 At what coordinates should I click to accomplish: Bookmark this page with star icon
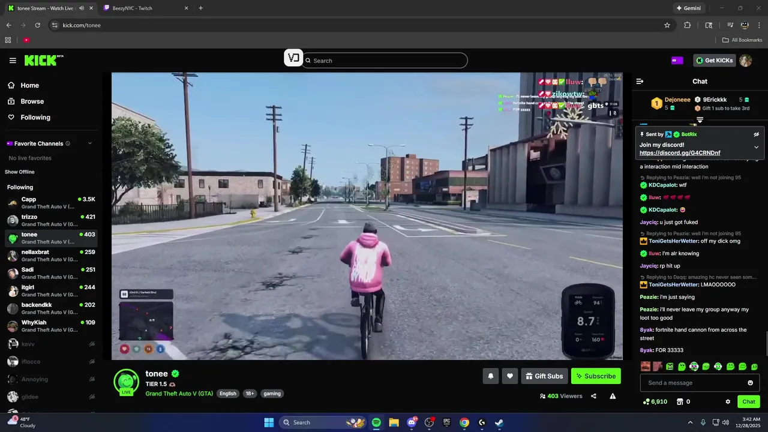667,25
